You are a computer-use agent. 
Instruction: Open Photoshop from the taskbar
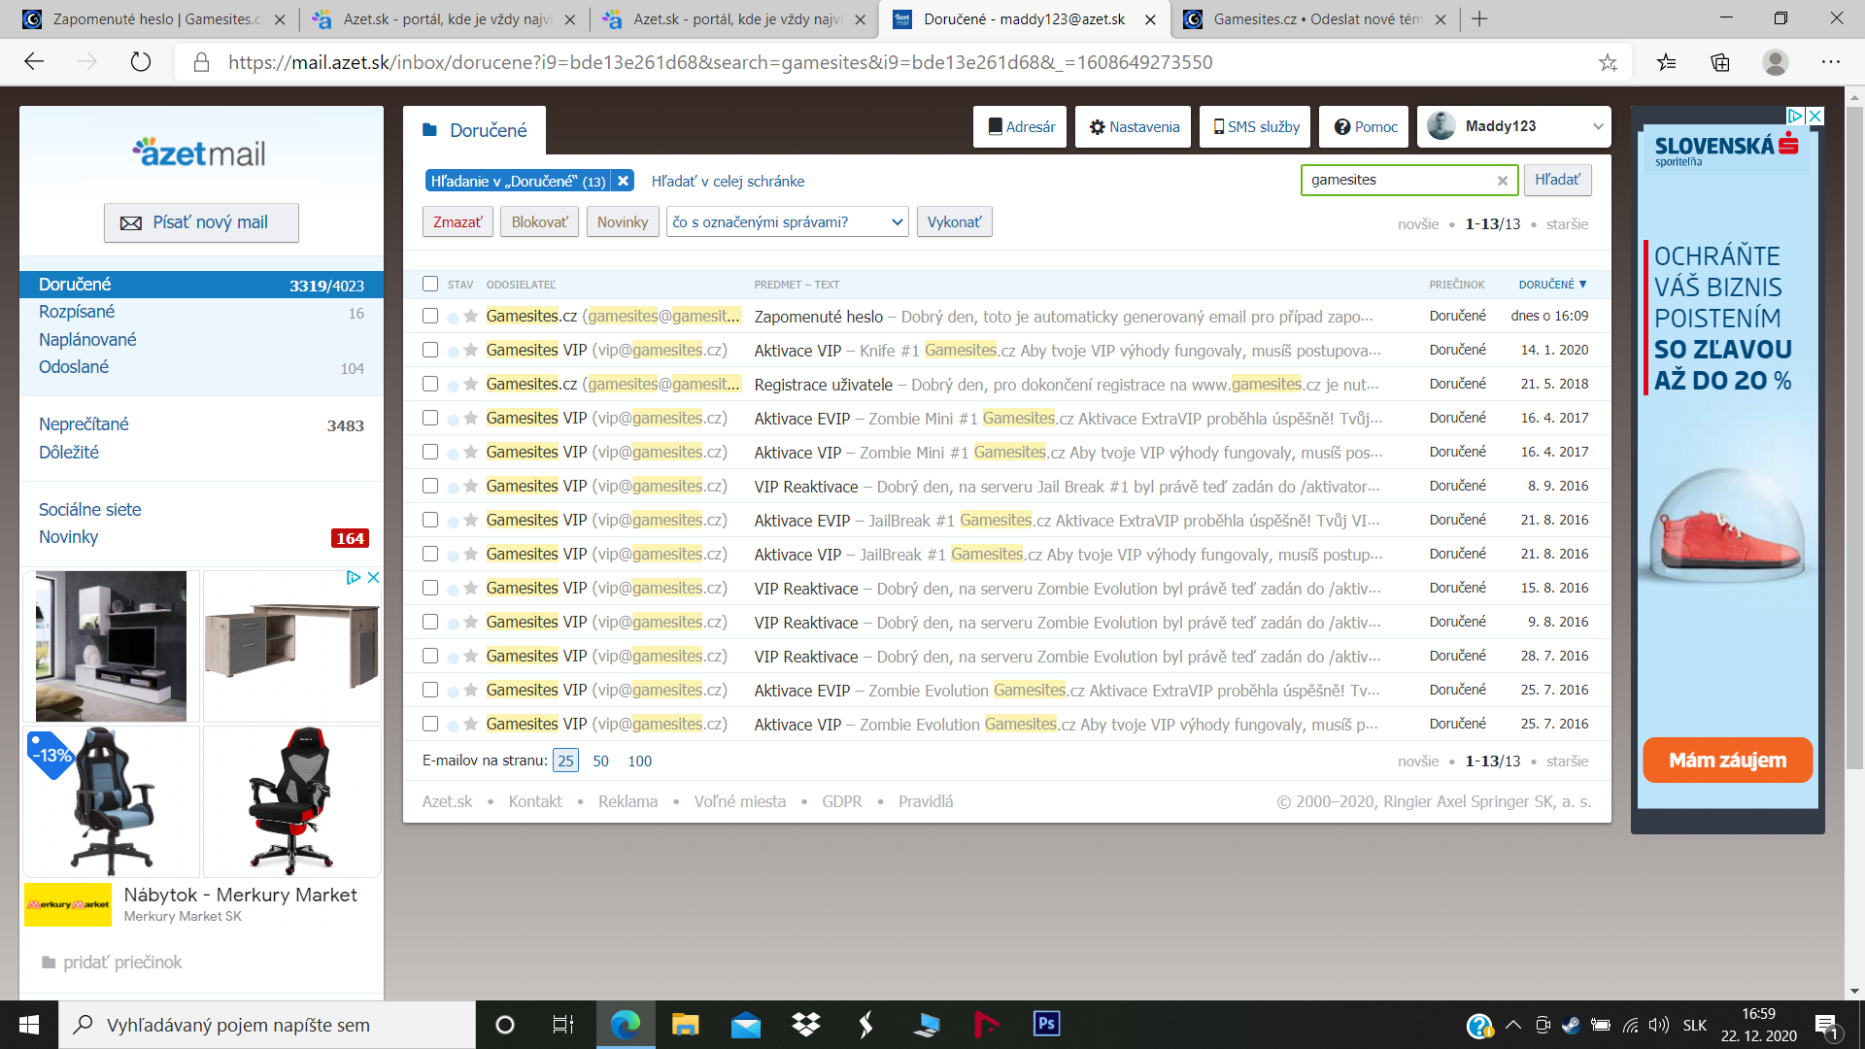tap(1046, 1024)
